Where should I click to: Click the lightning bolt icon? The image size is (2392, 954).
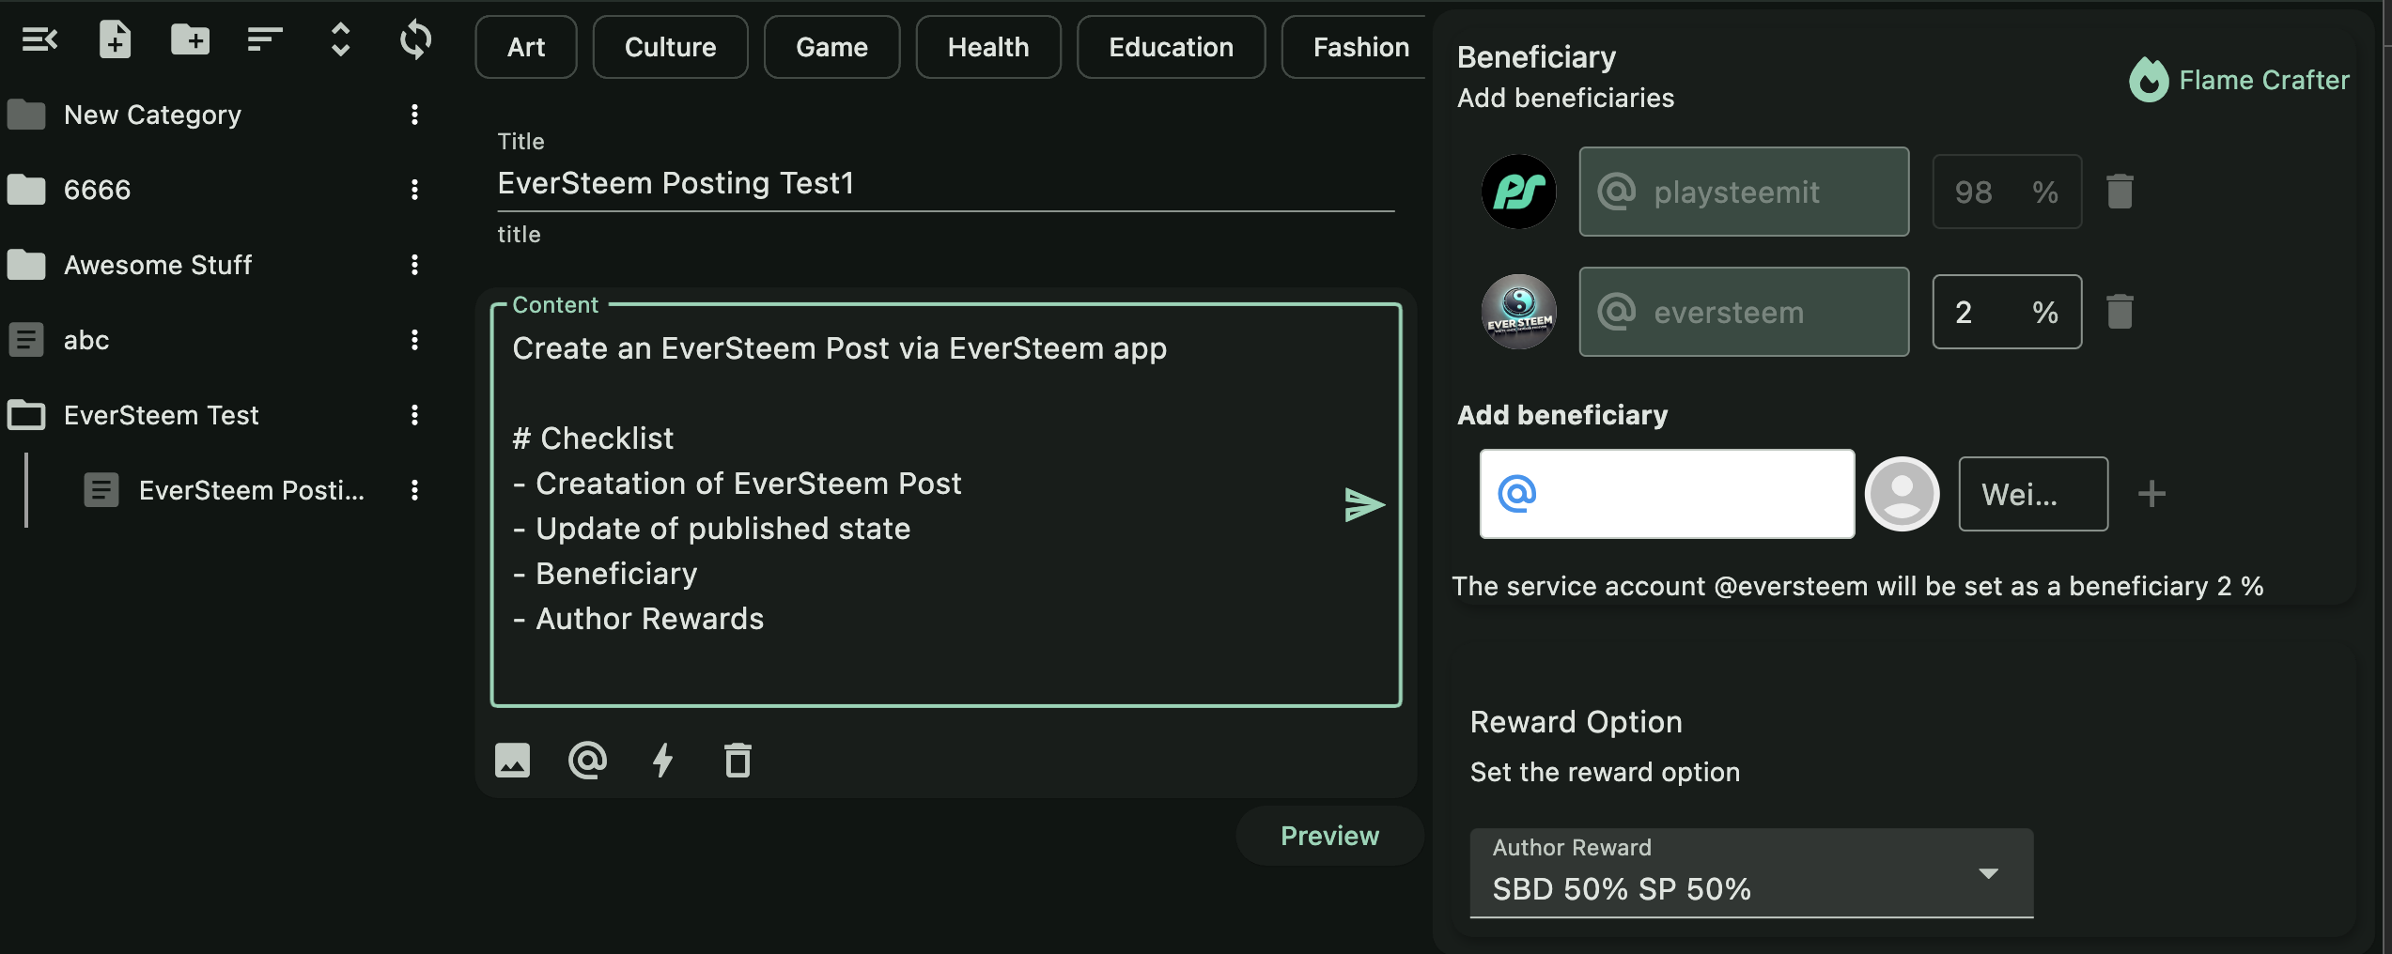click(x=663, y=761)
